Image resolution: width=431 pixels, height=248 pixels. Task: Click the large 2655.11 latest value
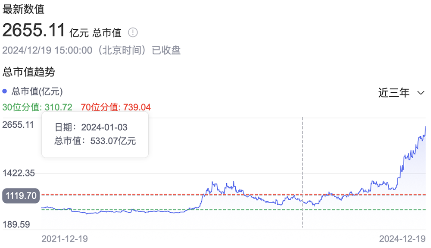tap(34, 31)
